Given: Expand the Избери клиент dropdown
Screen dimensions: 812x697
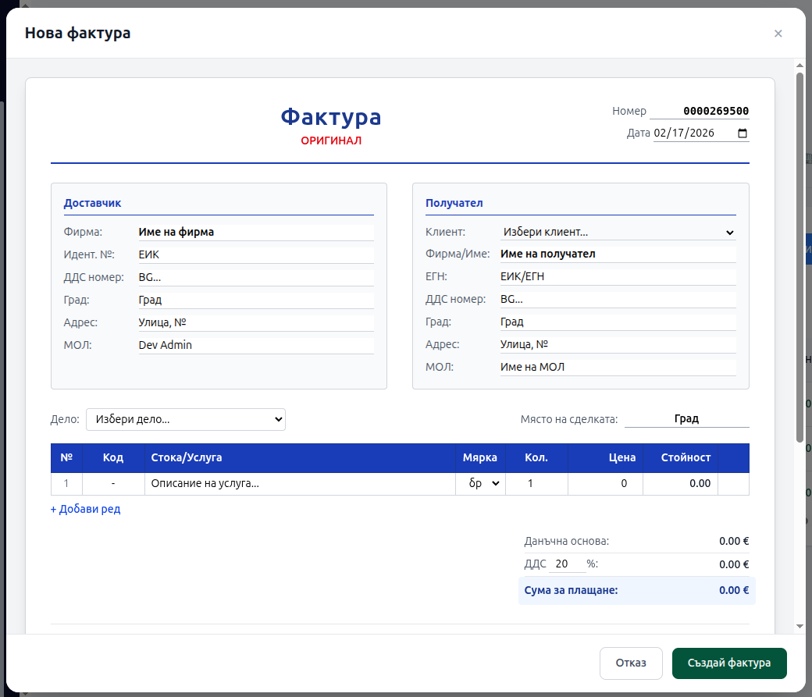Looking at the screenshot, I should coord(618,232).
